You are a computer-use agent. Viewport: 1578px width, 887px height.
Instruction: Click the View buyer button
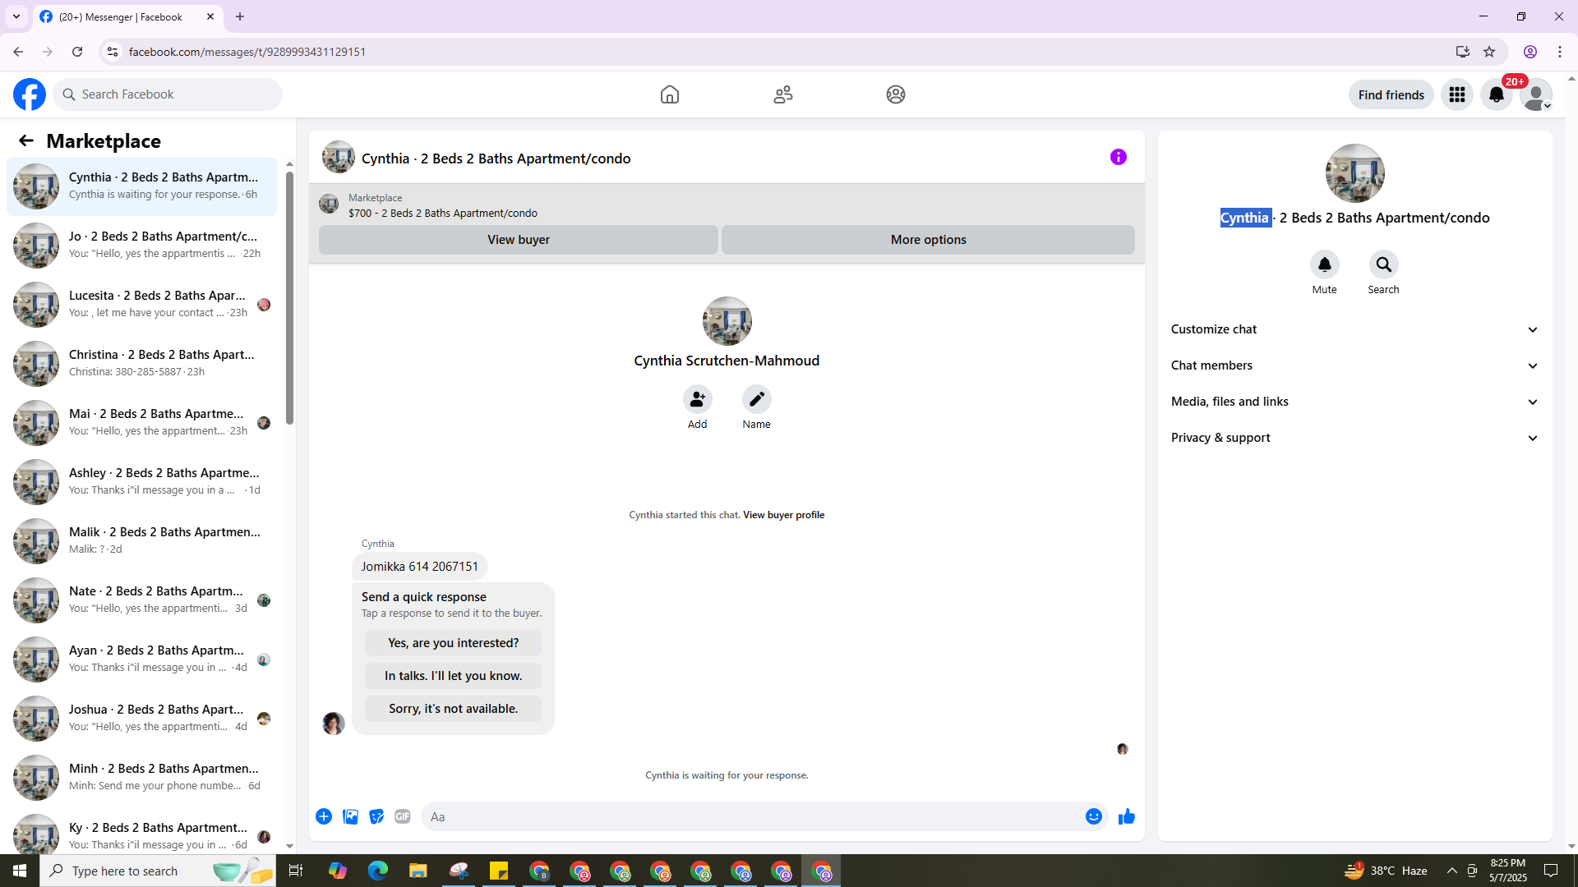pos(518,240)
